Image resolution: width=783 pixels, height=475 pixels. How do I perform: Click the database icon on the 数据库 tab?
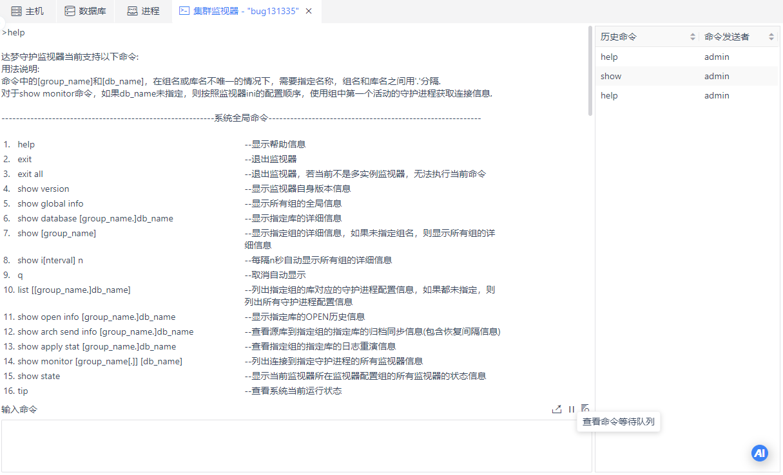70,11
